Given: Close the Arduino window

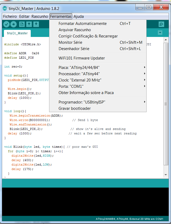Looking at the screenshot, I should [x=161, y=7].
